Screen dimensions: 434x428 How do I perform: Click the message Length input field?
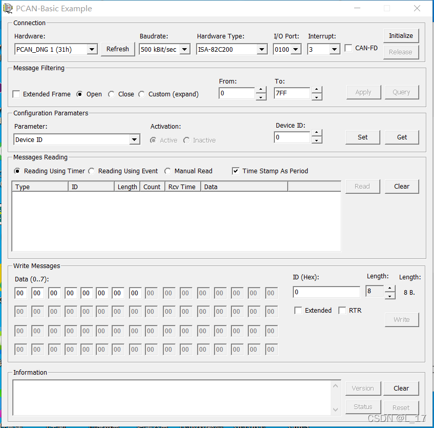tap(375, 291)
